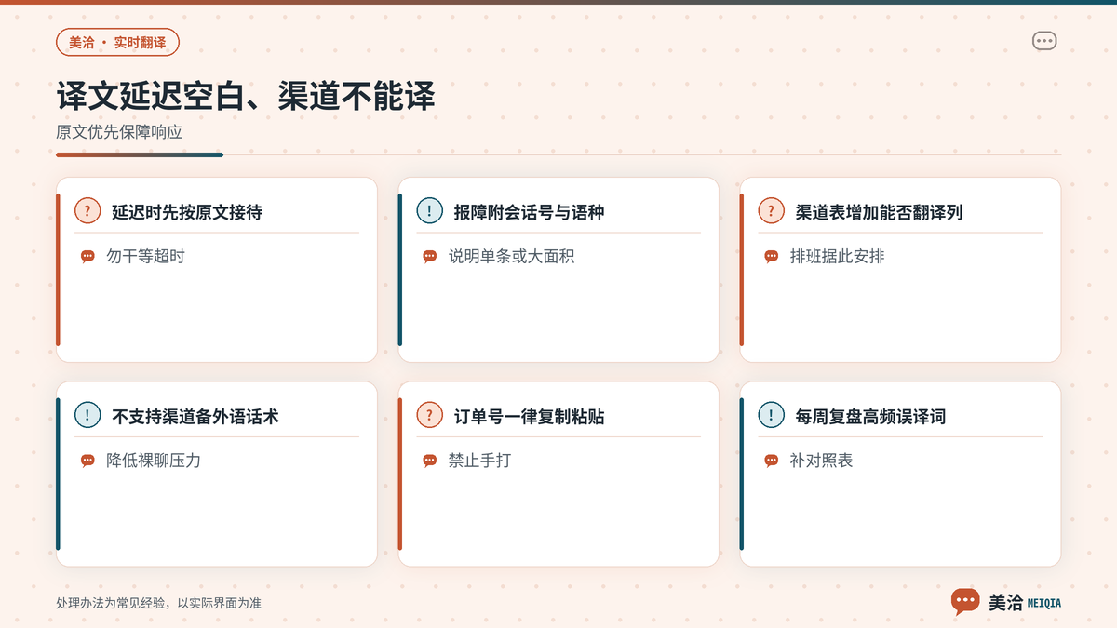Viewport: 1117px width, 628px height.
Task: Click the speech bubble icon next to 补对照表
Action: pyautogui.click(x=771, y=461)
